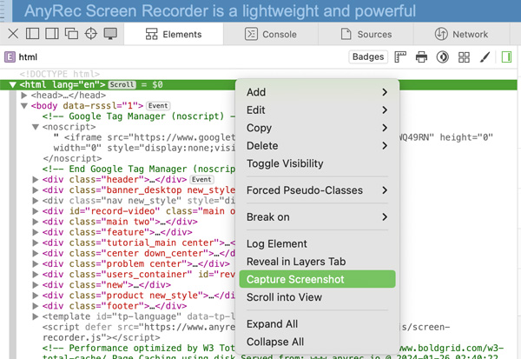Choose Scroll into View

click(317, 297)
